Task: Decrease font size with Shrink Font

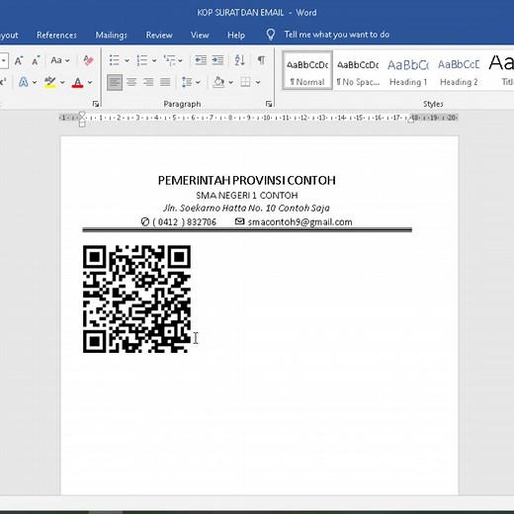Action: tap(36, 60)
